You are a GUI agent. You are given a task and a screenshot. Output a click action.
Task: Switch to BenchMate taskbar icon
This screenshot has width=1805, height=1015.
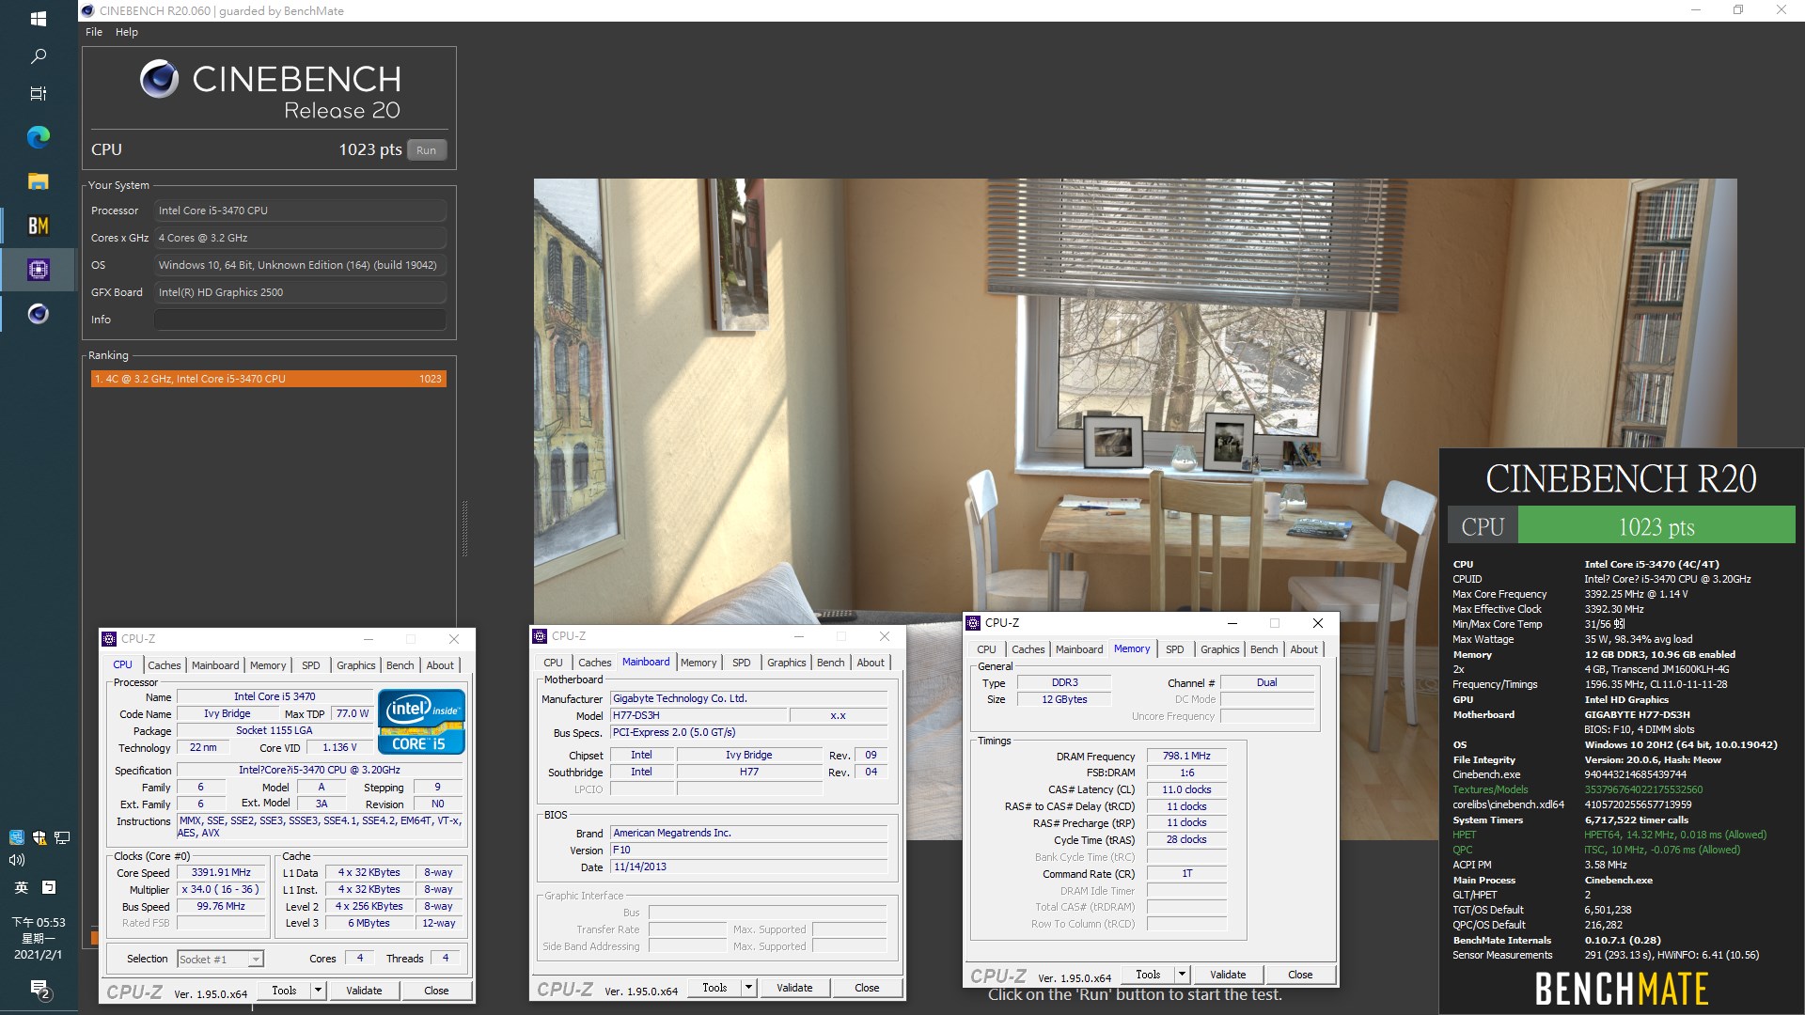click(39, 226)
